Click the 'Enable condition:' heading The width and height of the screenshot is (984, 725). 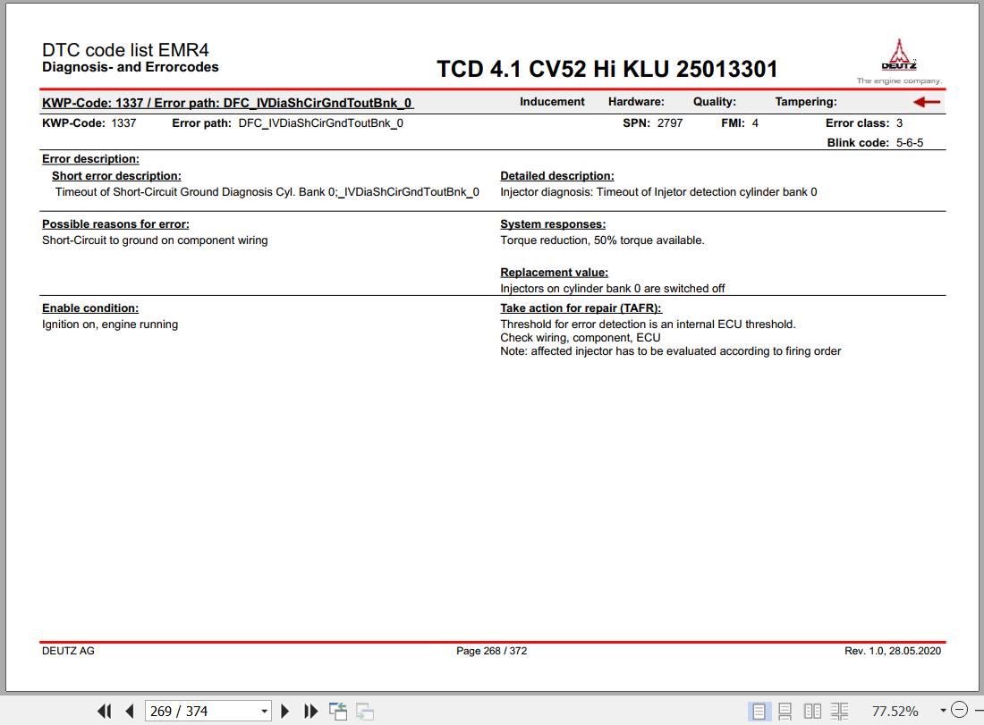point(90,308)
